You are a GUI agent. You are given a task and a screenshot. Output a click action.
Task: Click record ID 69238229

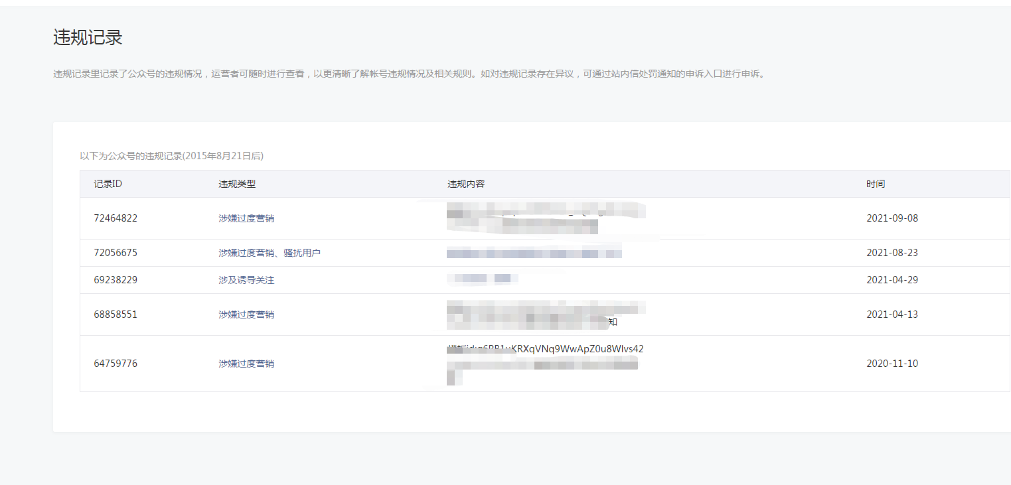point(116,280)
